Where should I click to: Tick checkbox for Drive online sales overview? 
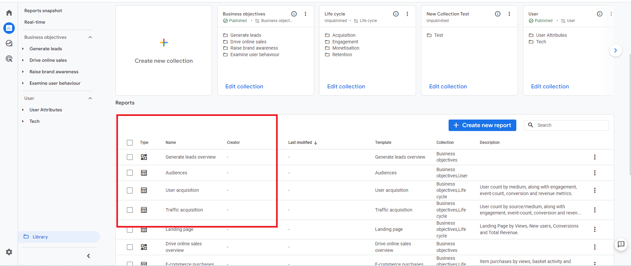click(x=130, y=247)
